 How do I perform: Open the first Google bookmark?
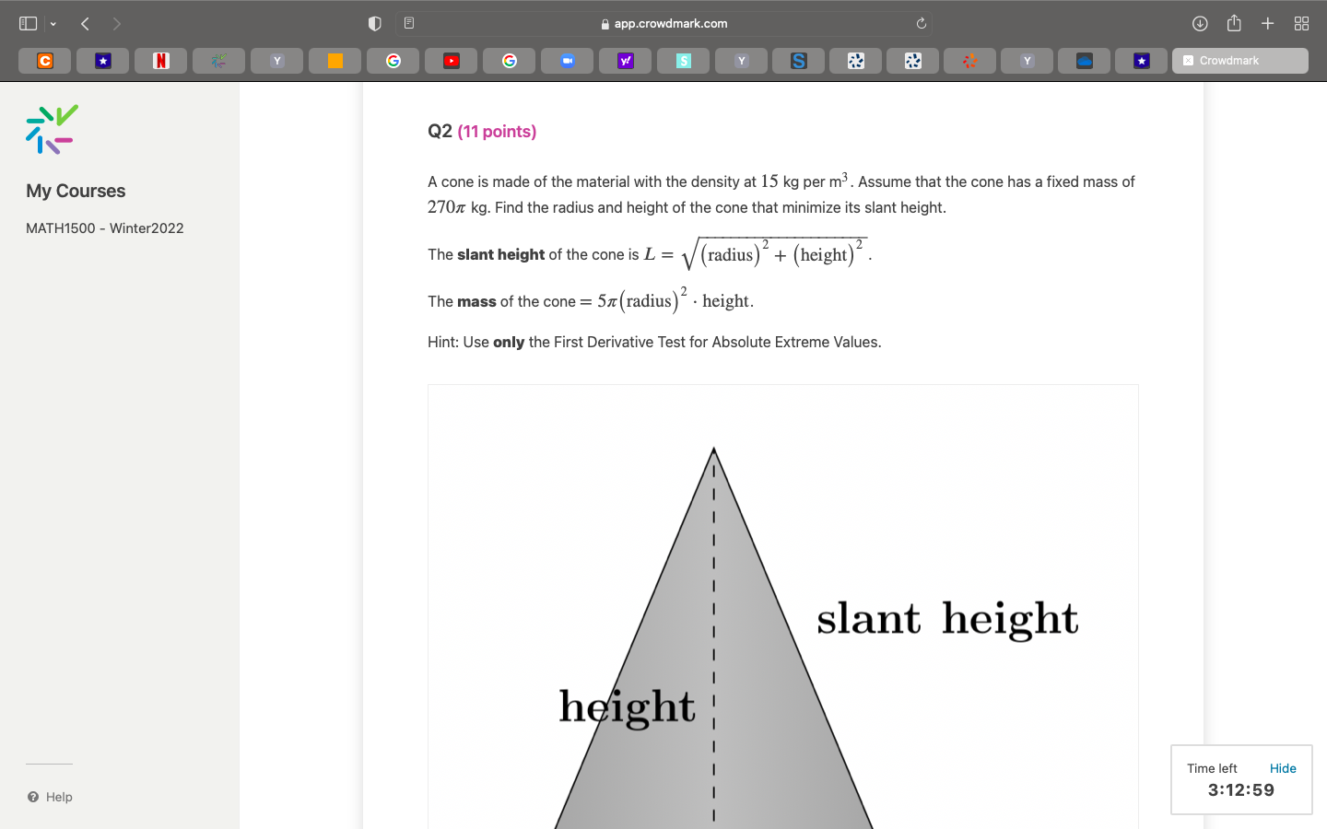click(393, 60)
